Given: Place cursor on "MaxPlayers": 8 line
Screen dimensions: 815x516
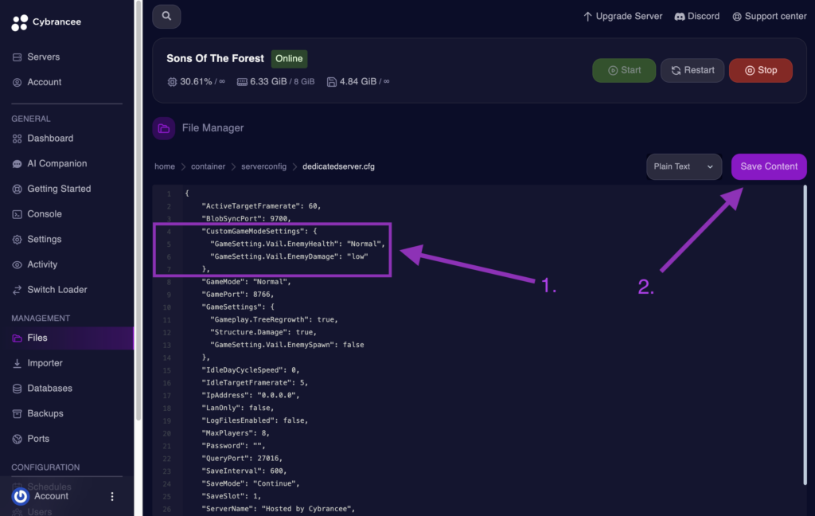Looking at the screenshot, I should pyautogui.click(x=236, y=433).
